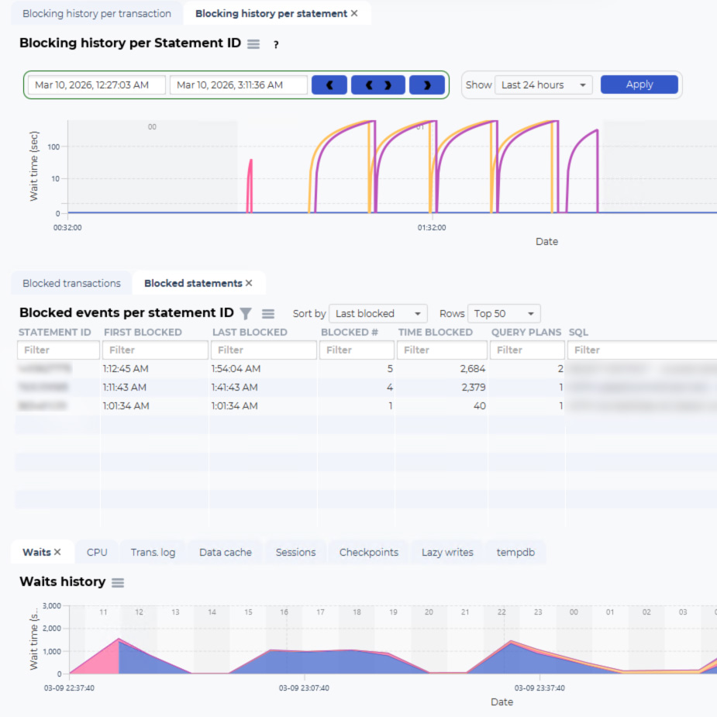
Task: Open the Blocking history chart hamburger menu
Action: (x=253, y=44)
